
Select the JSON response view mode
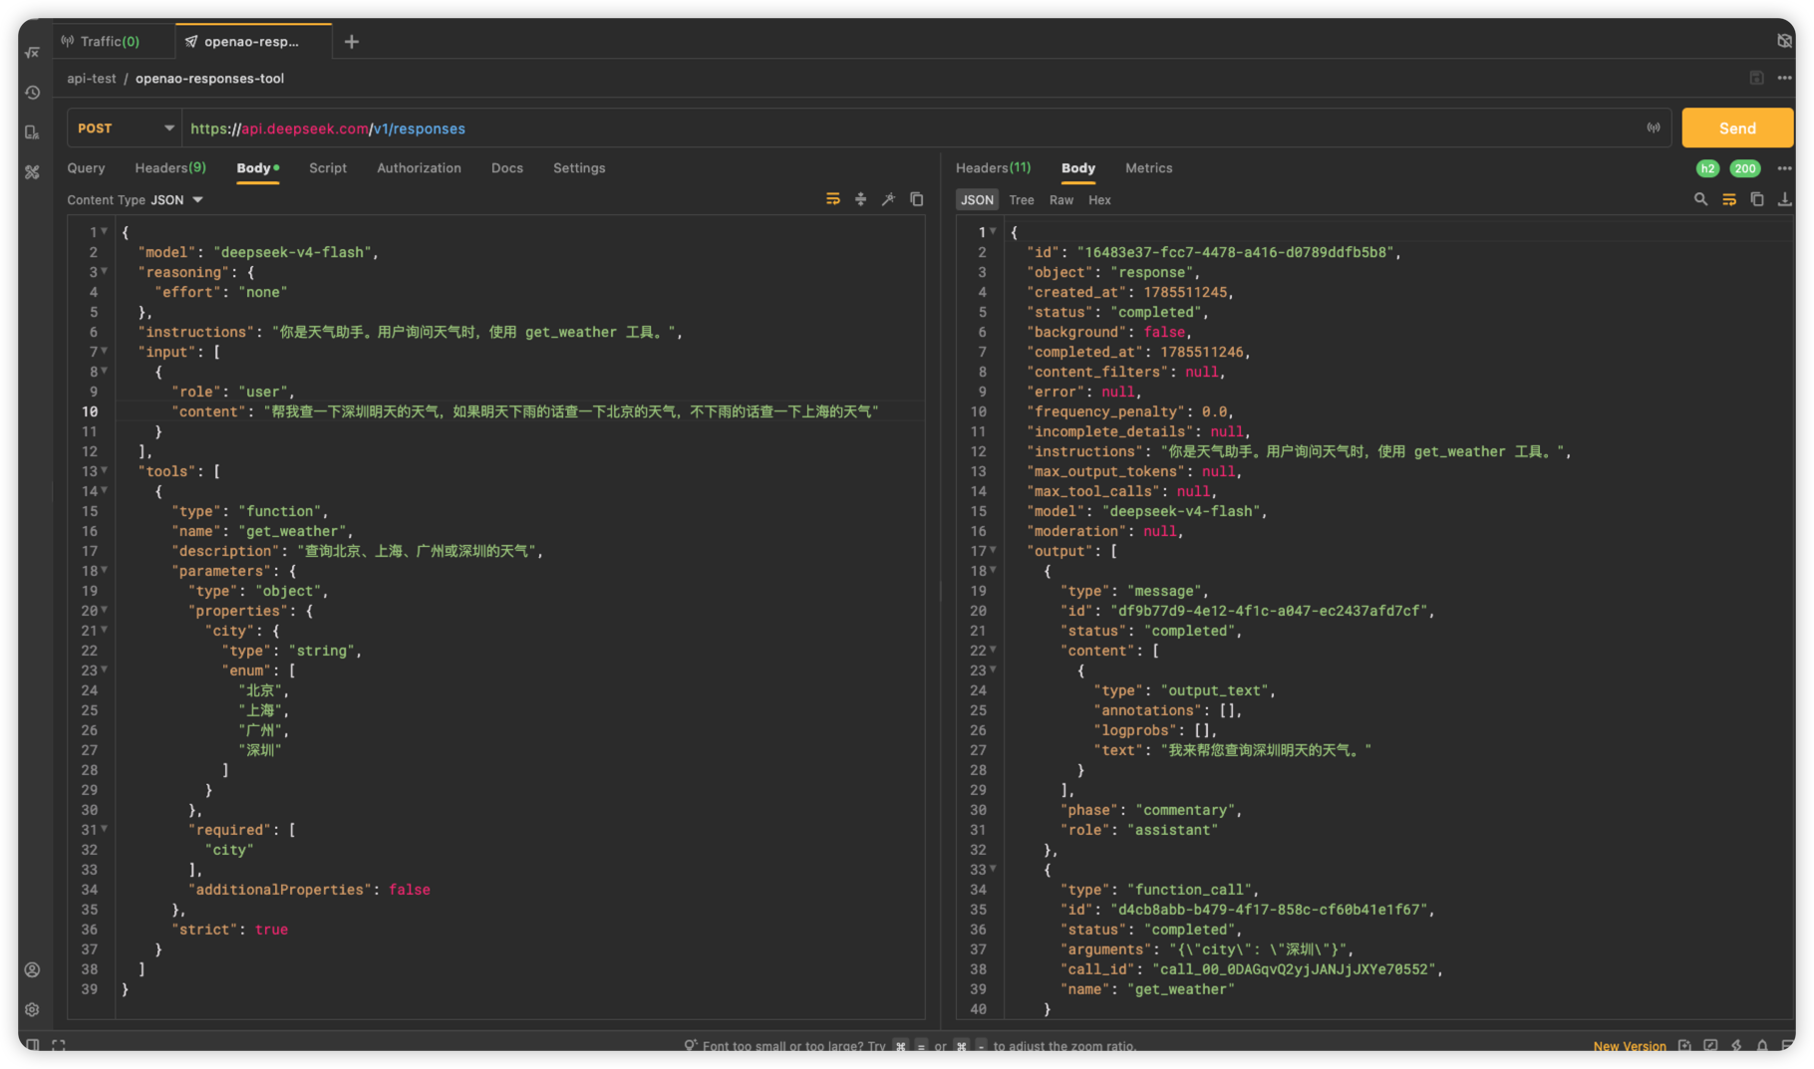(x=977, y=199)
